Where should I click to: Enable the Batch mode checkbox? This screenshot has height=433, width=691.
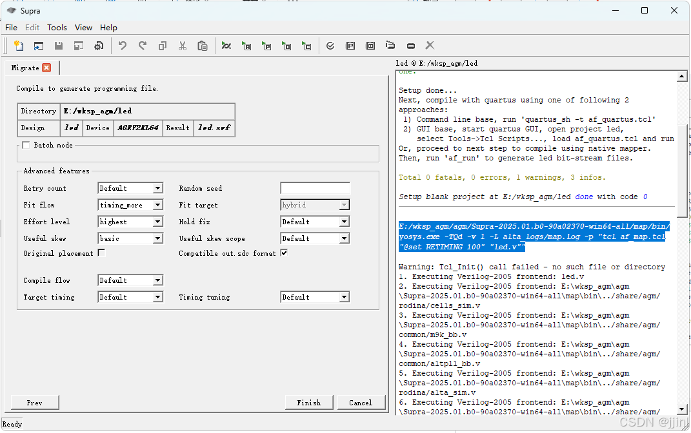26,145
